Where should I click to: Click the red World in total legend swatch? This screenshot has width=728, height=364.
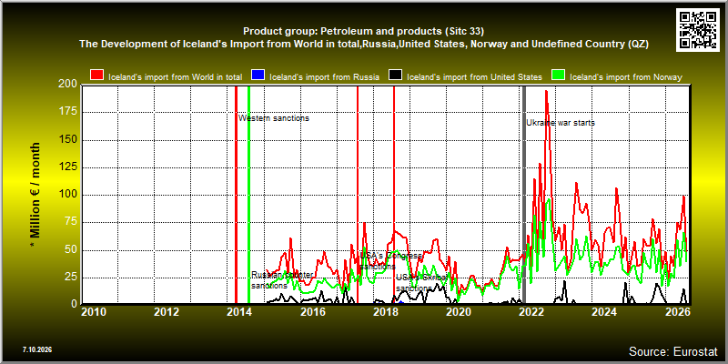(97, 76)
